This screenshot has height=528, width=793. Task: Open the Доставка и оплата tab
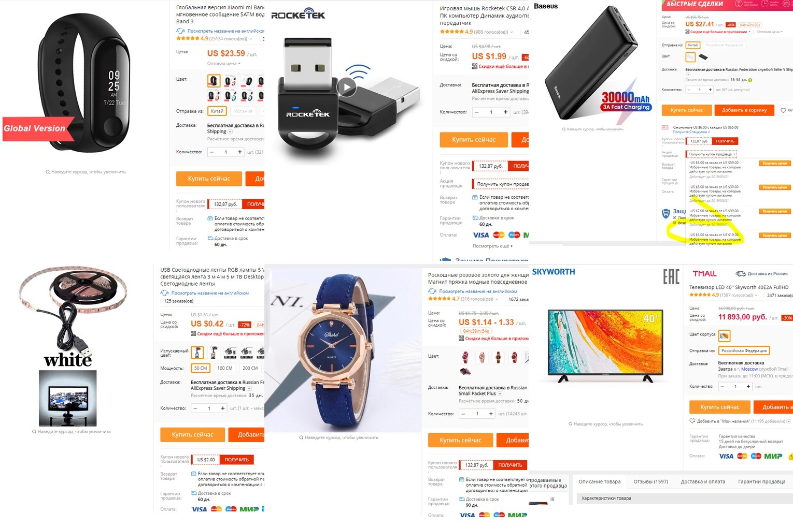point(703,481)
